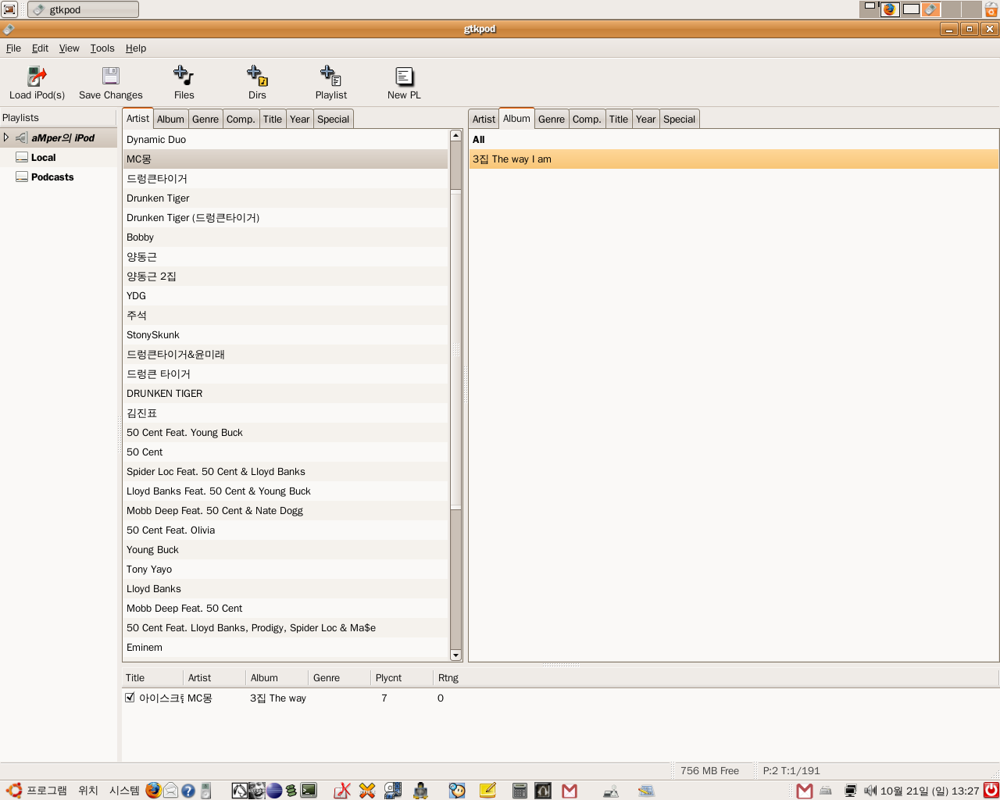Select 50 Cent in the artist list
Viewport: 1000px width, 800px height.
(x=285, y=452)
